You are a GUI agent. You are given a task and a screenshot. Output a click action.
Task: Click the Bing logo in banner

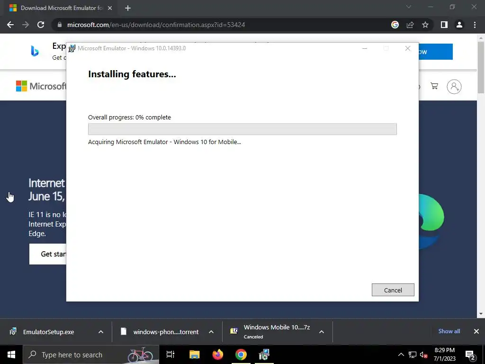point(35,51)
